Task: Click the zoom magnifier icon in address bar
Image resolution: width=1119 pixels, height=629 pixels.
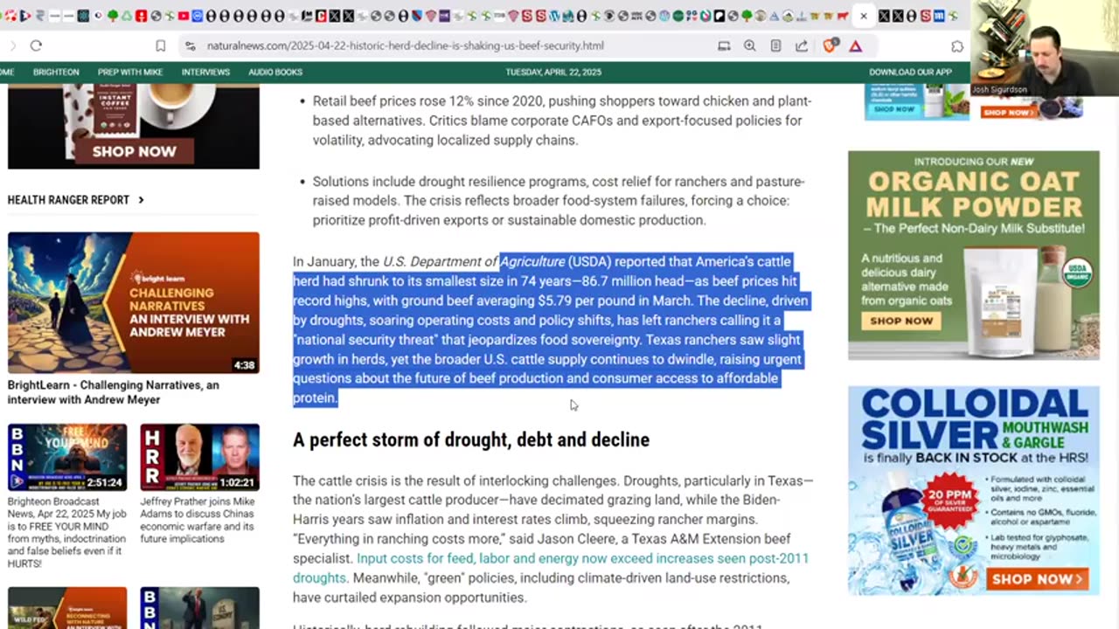Action: pyautogui.click(x=749, y=46)
